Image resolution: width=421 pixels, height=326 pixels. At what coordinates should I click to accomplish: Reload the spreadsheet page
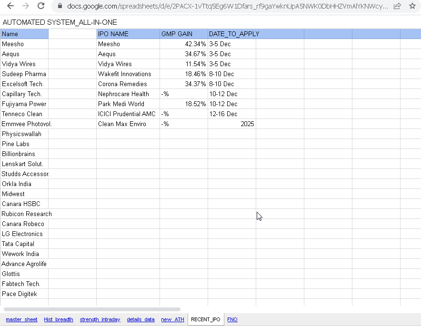pyautogui.click(x=41, y=6)
